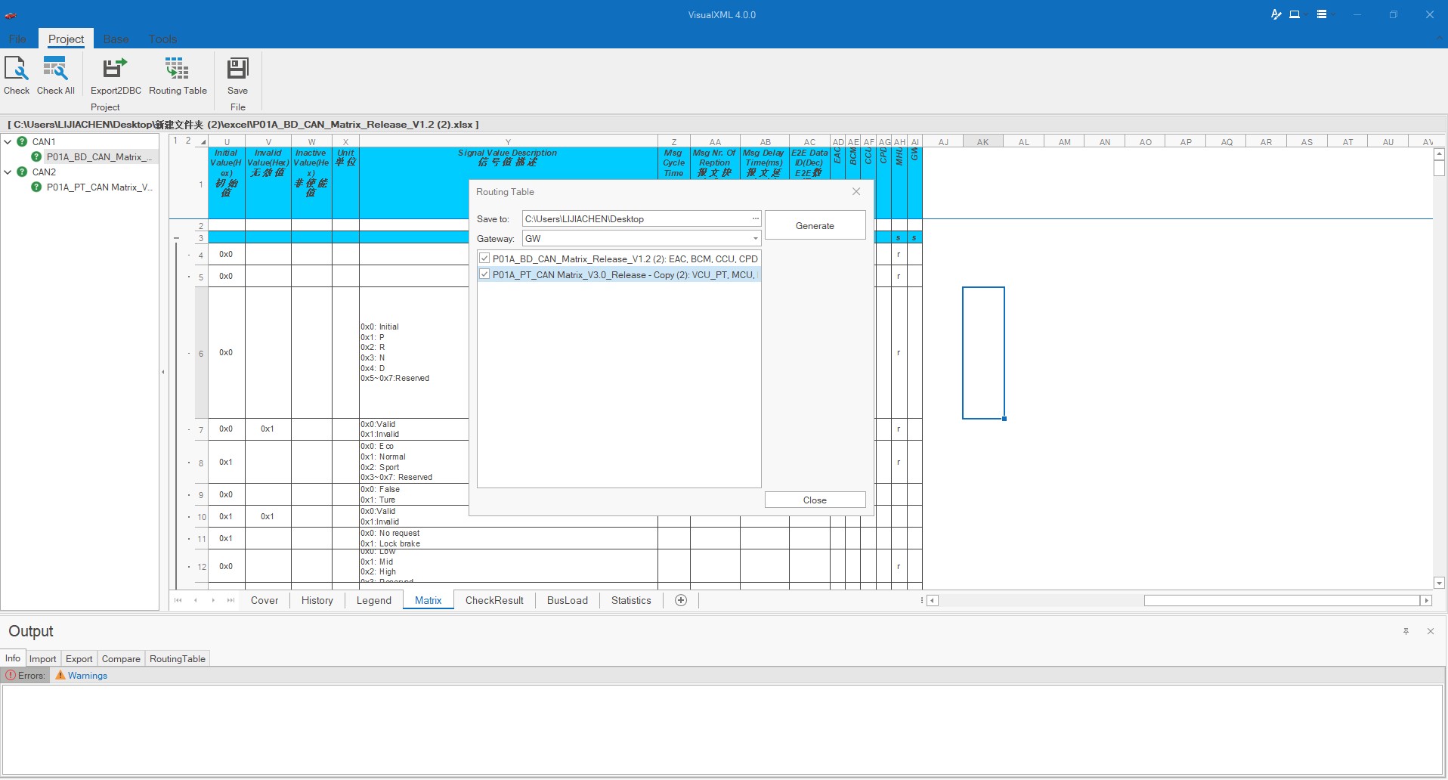Switch to the Base ribbon tab
This screenshot has width=1448, height=780.
(116, 39)
